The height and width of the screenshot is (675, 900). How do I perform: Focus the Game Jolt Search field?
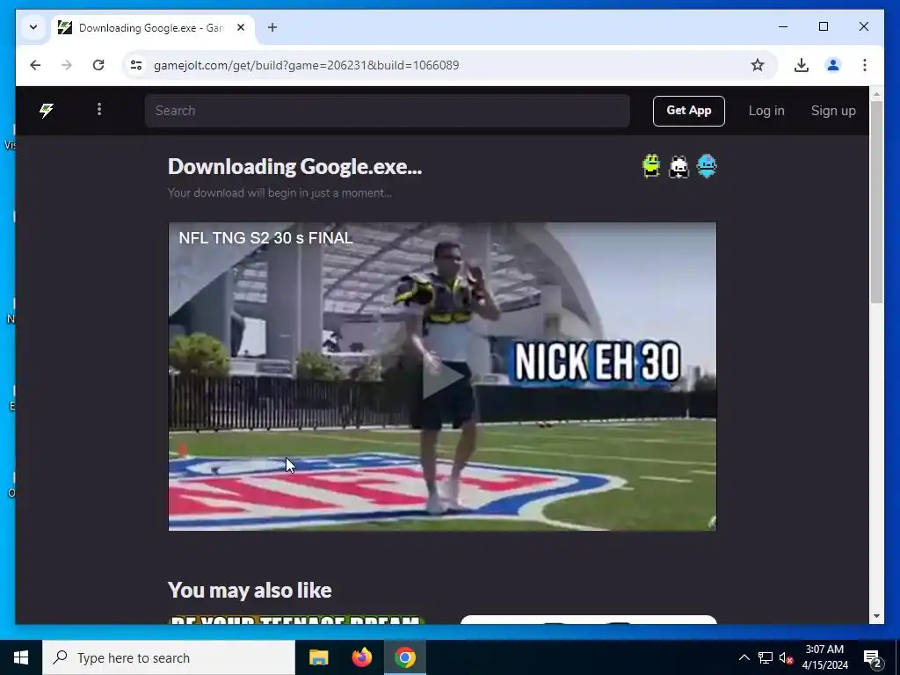click(387, 111)
